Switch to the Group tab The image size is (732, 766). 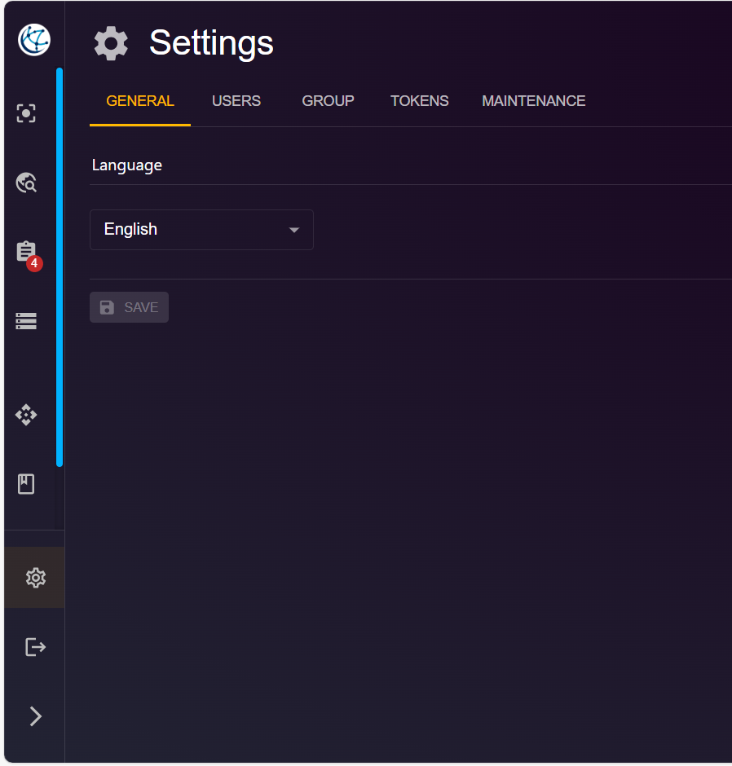tap(328, 101)
